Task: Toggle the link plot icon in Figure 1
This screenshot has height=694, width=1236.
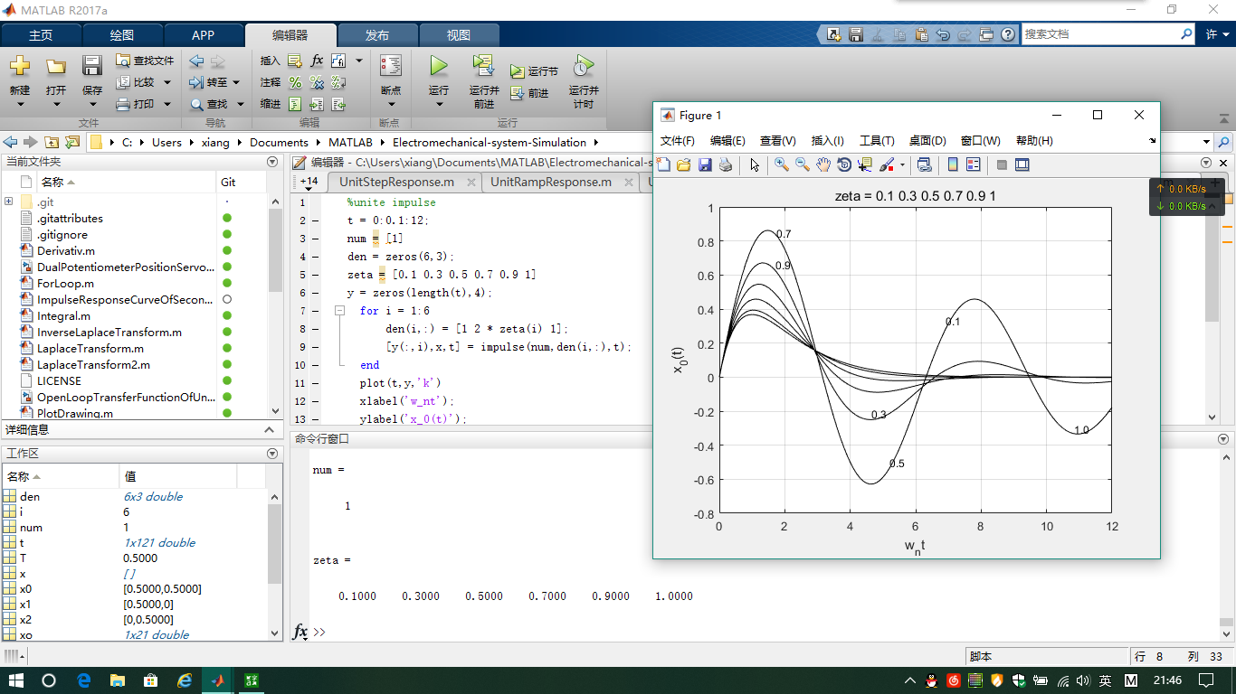Action: click(925, 164)
